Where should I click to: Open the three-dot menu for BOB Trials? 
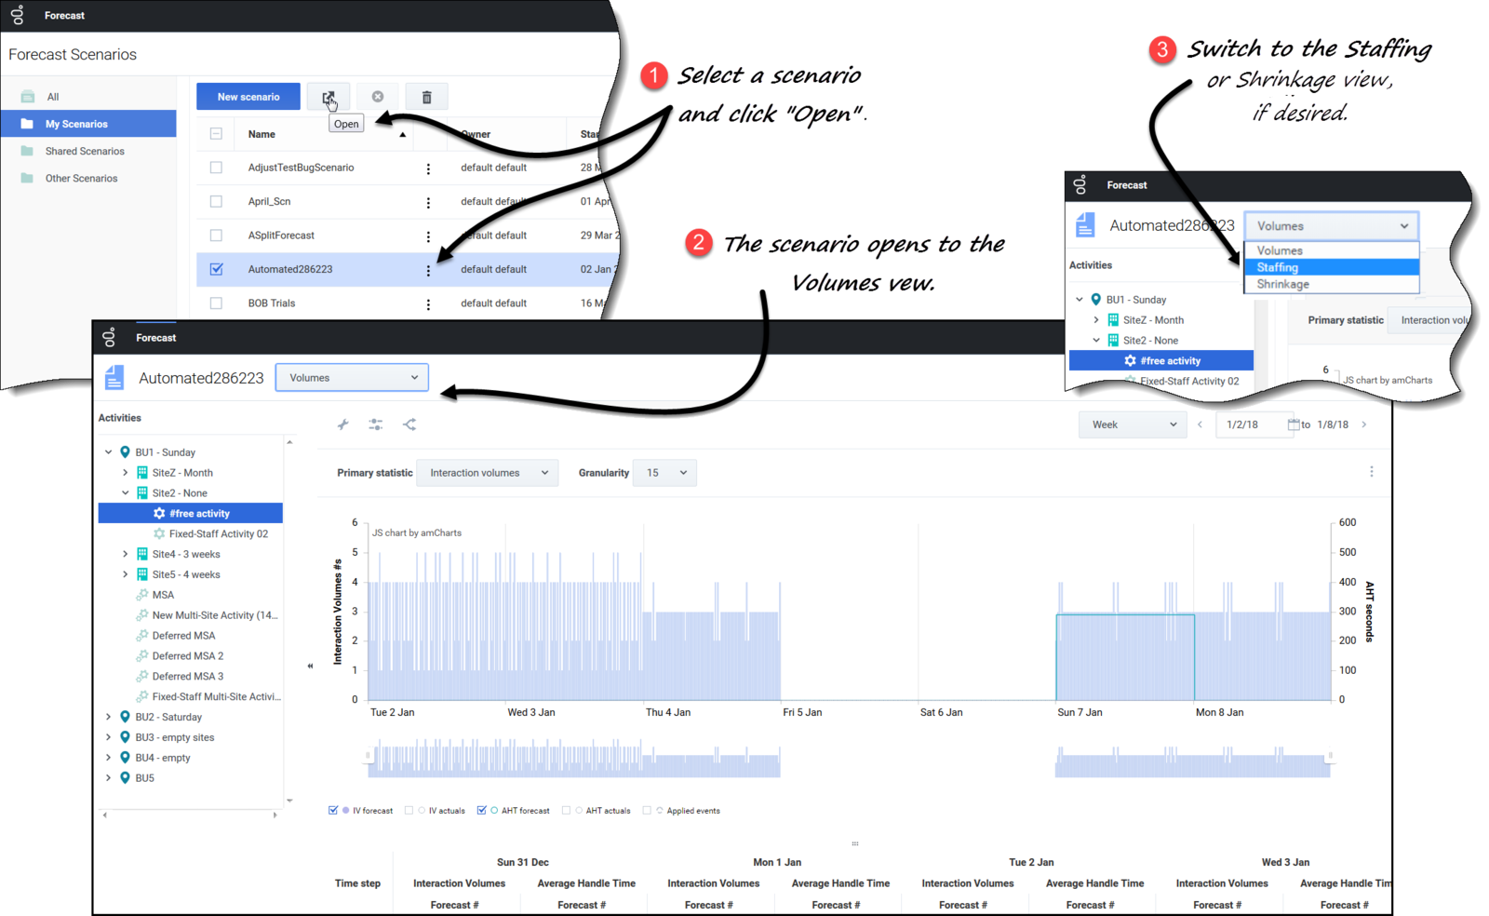pos(428,304)
